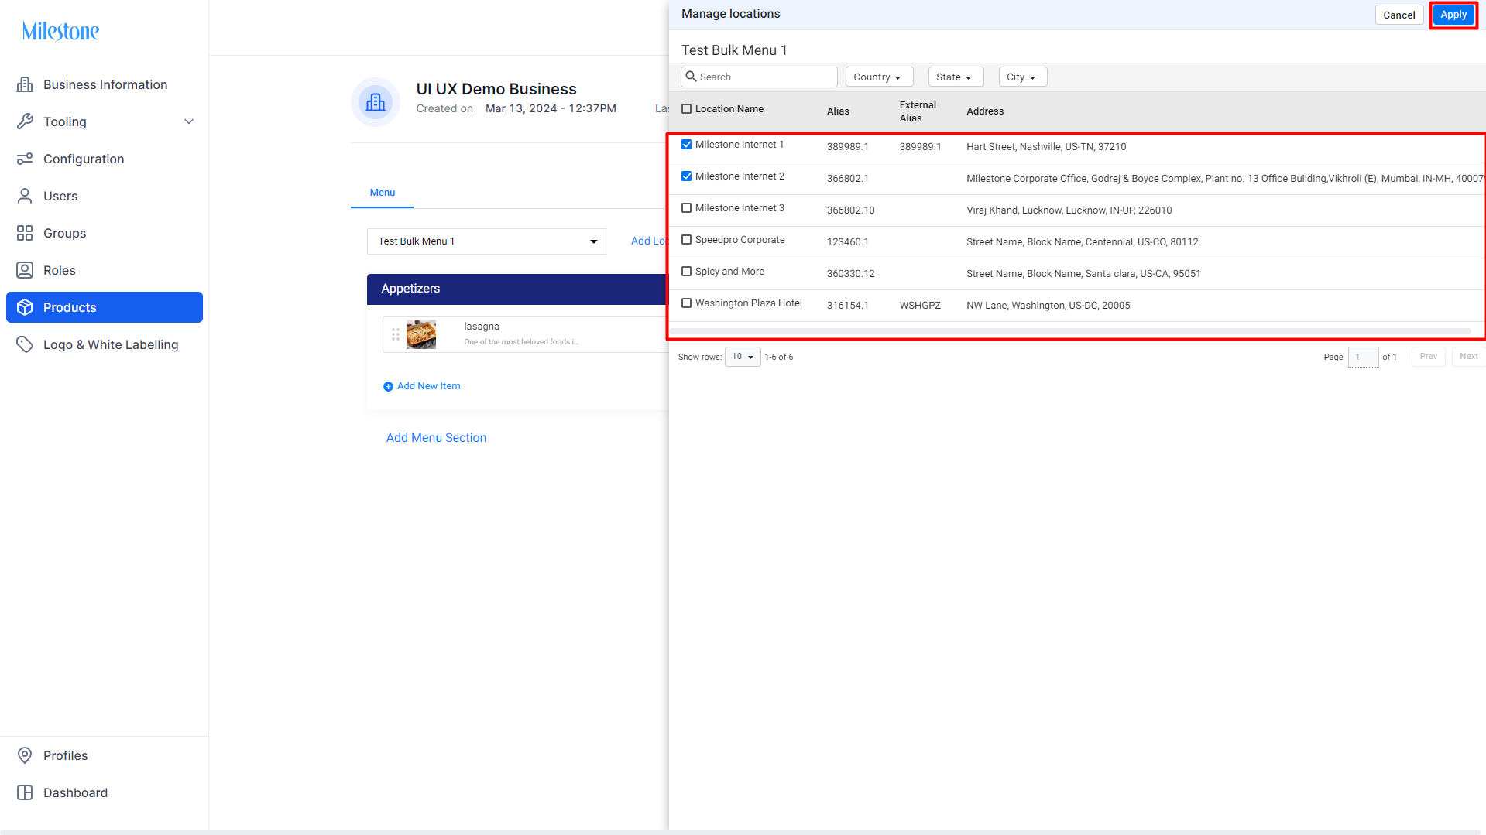
Task: Click the Apply button
Action: pos(1453,15)
